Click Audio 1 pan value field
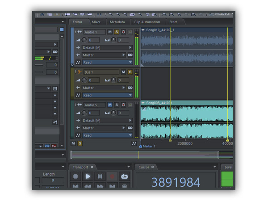 pyautogui.click(x=123, y=40)
